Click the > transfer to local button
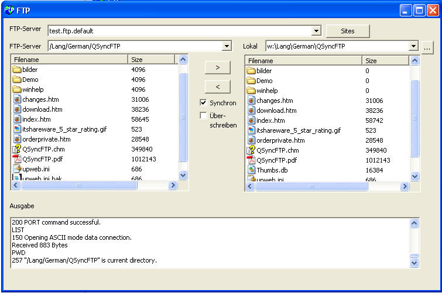Image resolution: width=442 pixels, height=293 pixels. (x=218, y=68)
